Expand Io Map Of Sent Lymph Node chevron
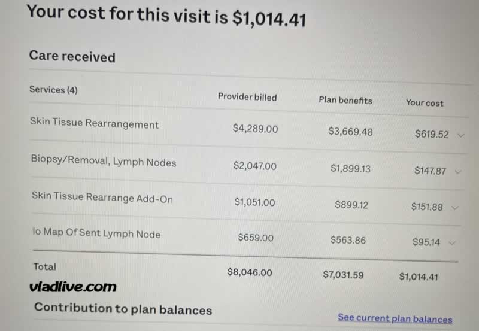The width and height of the screenshot is (479, 331). pos(452,243)
